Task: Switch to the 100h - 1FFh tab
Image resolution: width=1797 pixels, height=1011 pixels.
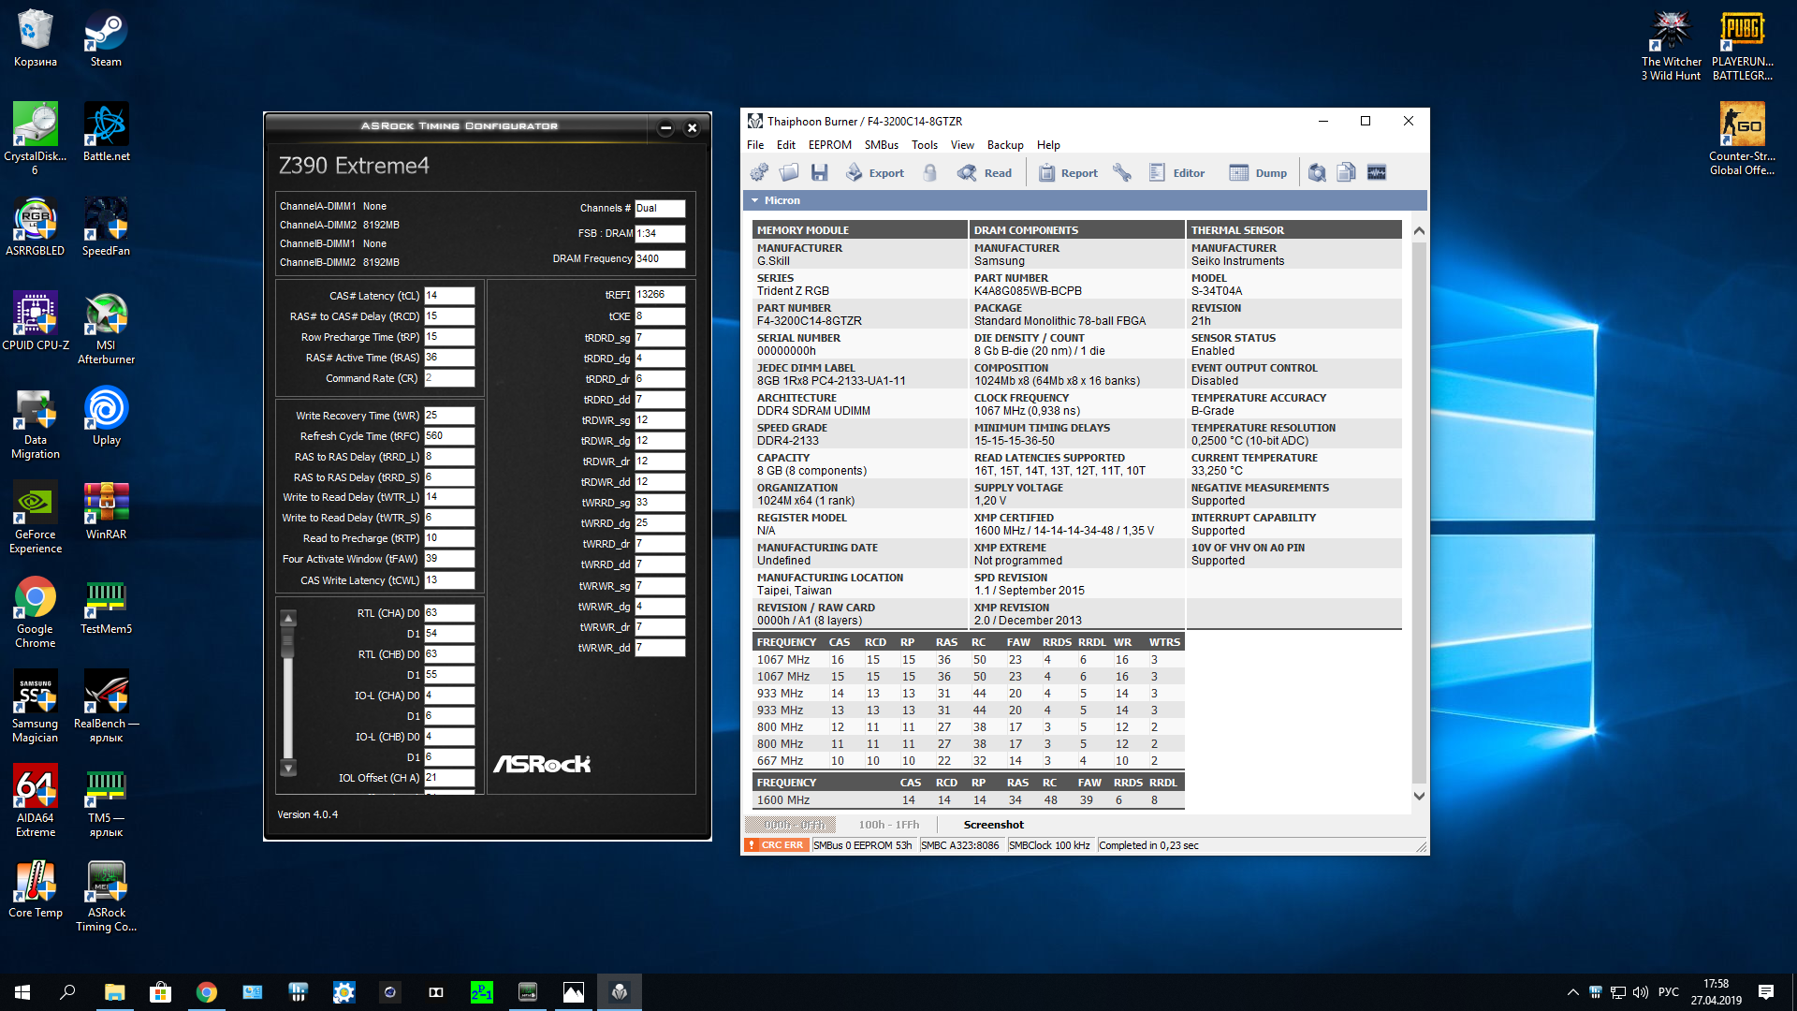Action: coord(888,825)
